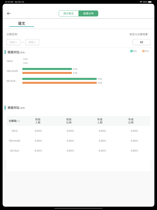Click the green 班级 legend swatch
Screen dimensions: 157x210
click(131, 51)
